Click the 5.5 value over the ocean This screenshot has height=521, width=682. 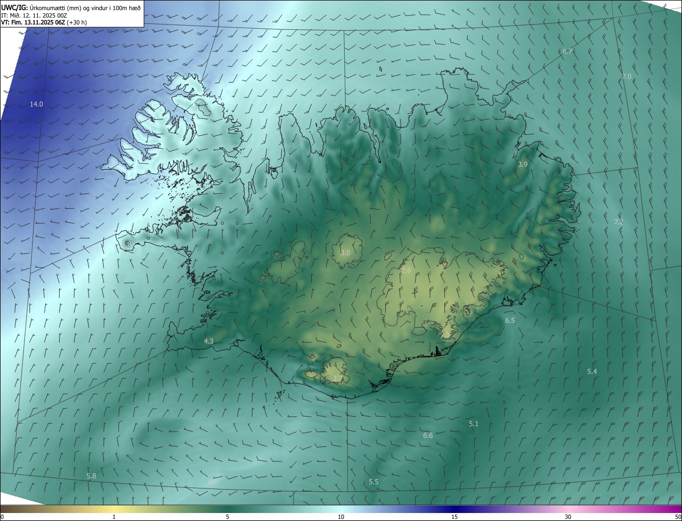coord(374,482)
